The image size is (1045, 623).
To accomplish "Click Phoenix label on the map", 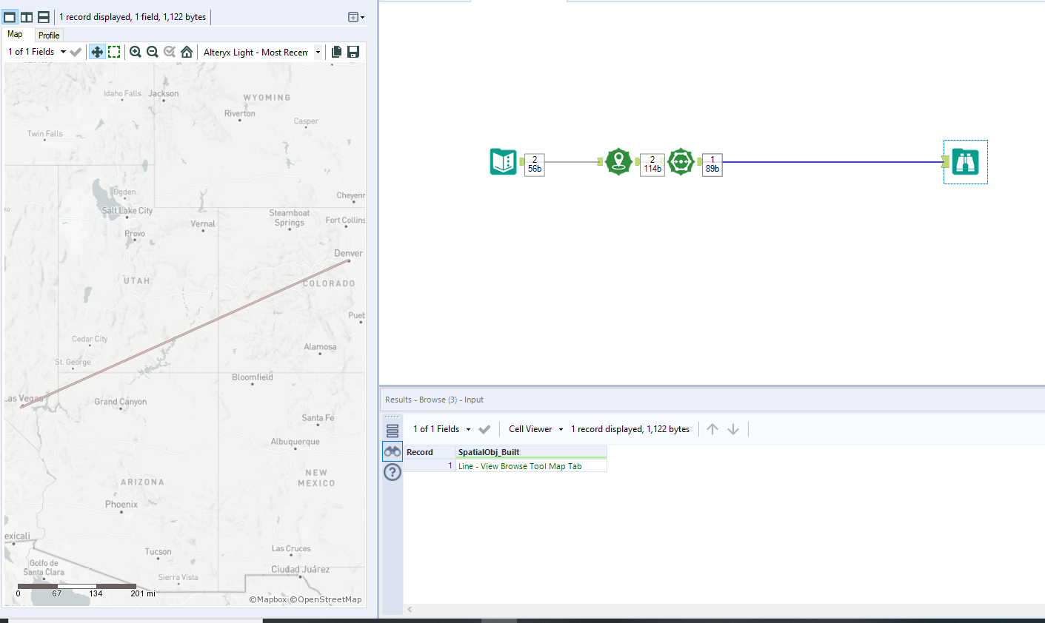I will click(121, 505).
